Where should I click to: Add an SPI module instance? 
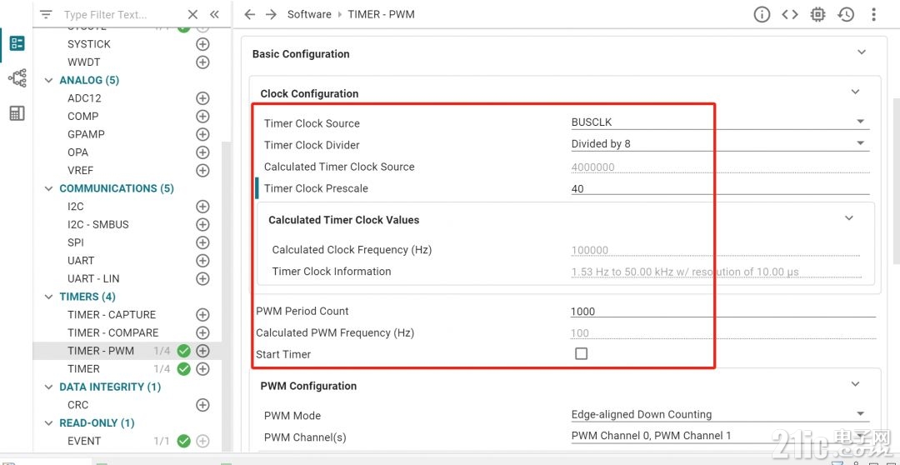pyautogui.click(x=202, y=242)
